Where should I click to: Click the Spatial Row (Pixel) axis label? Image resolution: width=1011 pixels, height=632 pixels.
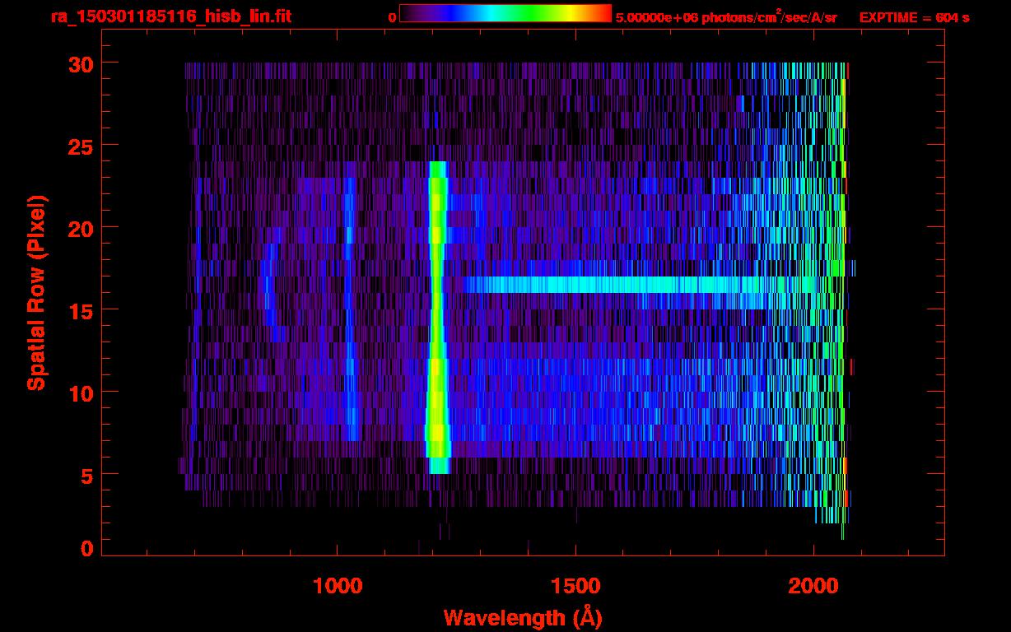37,292
